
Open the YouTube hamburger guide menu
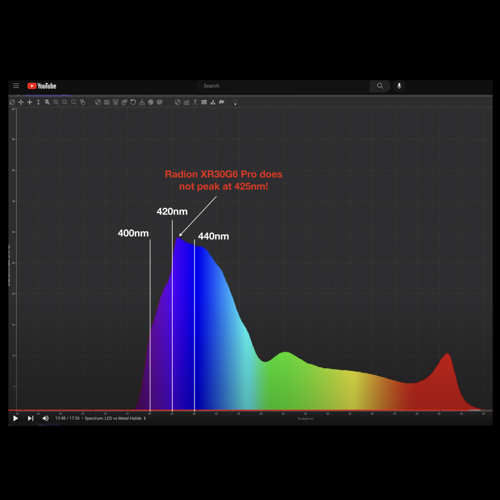click(x=16, y=86)
